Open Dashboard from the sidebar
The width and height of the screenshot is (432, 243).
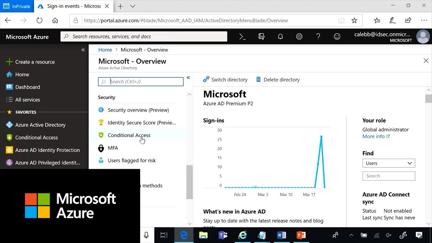(x=23, y=87)
